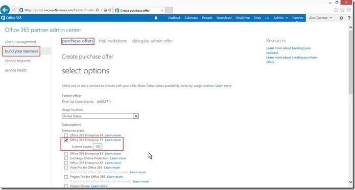Go to Calendar in the top navigation
Image resolution: width=355 pixels, height=190 pixels.
click(191, 18)
